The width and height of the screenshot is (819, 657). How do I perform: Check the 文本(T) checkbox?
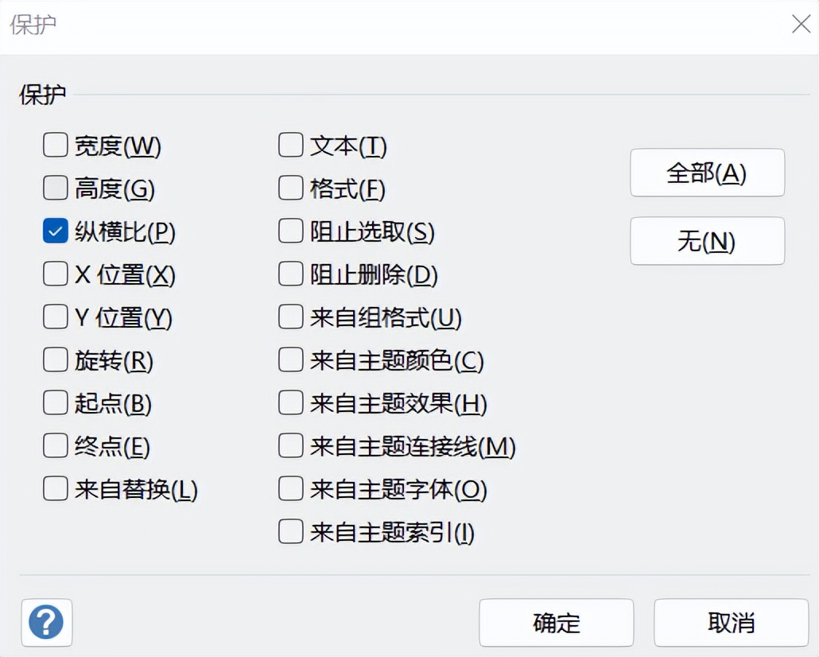[291, 145]
